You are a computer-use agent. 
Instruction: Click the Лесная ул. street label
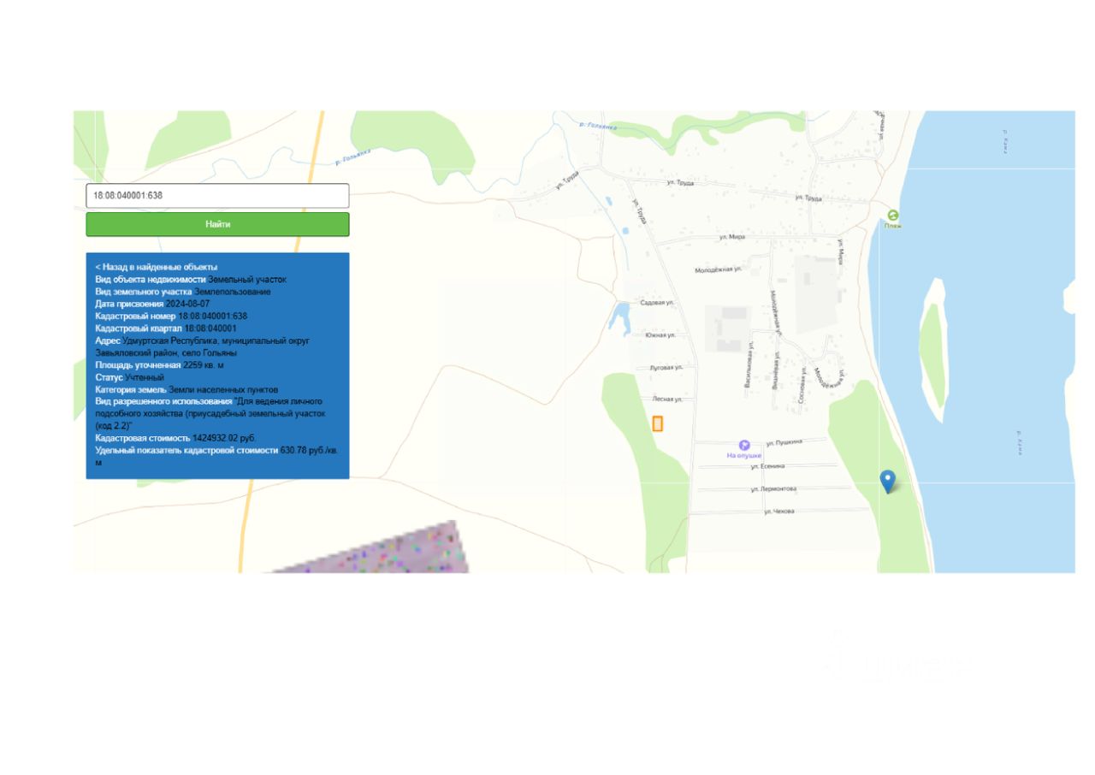(667, 399)
